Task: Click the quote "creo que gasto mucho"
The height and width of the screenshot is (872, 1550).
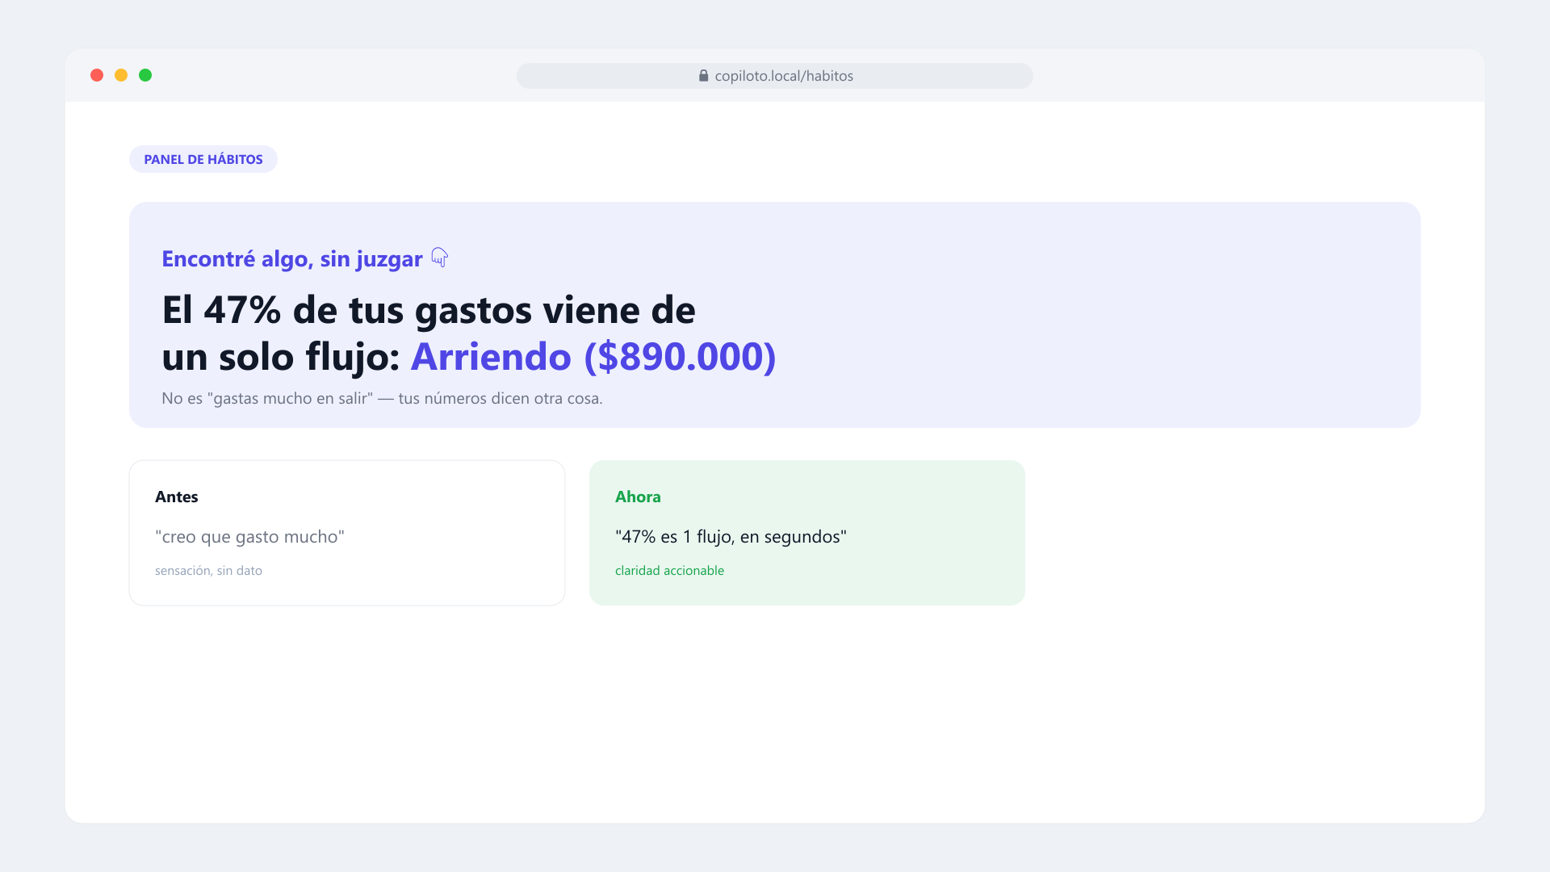Action: pos(249,537)
